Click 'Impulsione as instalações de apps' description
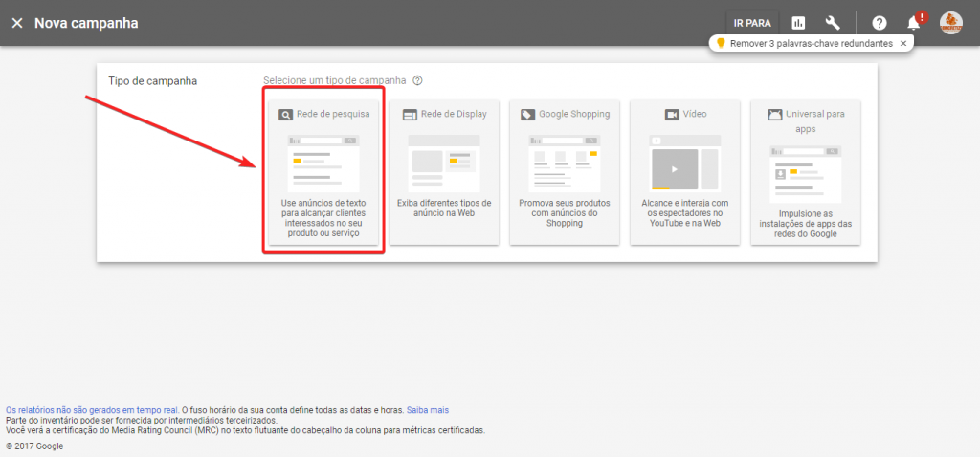The height and width of the screenshot is (457, 980). (806, 224)
